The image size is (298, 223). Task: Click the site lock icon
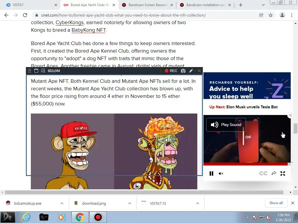(37, 15)
